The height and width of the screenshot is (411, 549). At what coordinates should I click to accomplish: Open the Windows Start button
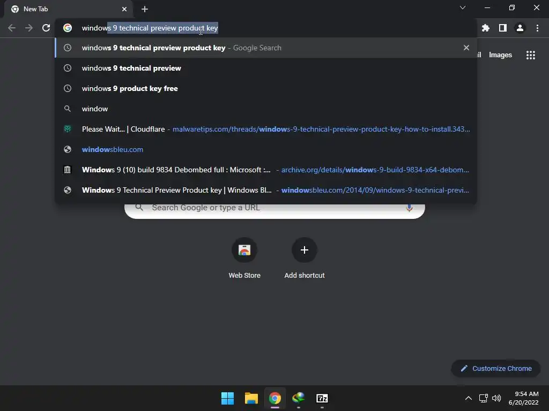227,398
